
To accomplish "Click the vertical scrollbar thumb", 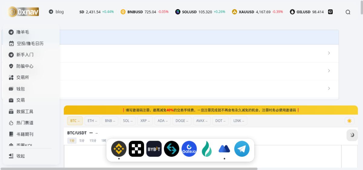I will [362, 7].
